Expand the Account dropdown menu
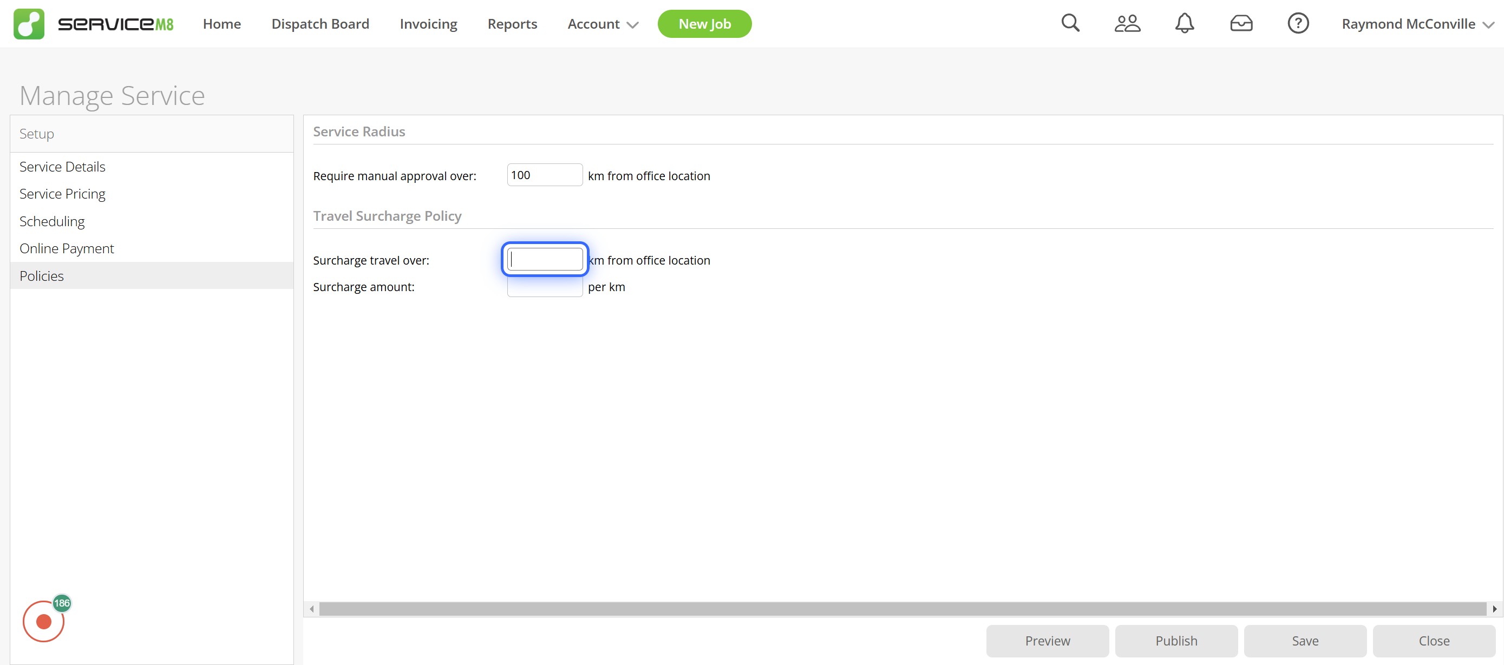 coord(603,24)
